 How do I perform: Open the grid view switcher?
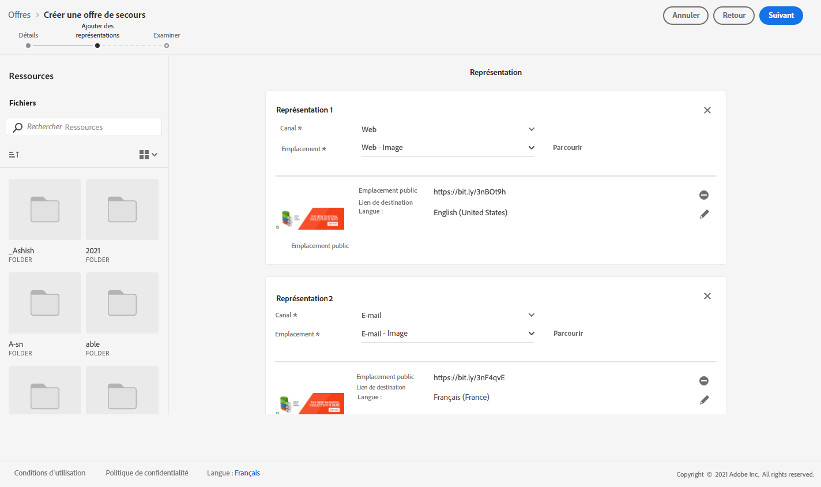(148, 155)
